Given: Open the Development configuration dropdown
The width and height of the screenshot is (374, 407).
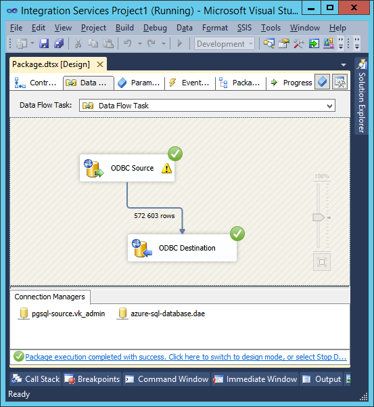Looking at the screenshot, I should pyautogui.click(x=225, y=43).
